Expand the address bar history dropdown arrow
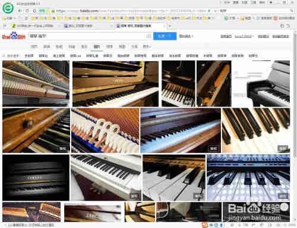This screenshot has height=228, width=297. 215,11
